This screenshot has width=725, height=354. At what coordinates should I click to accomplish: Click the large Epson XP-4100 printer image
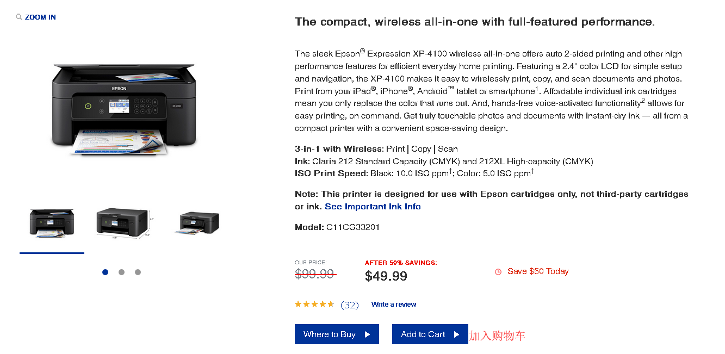tap(124, 109)
